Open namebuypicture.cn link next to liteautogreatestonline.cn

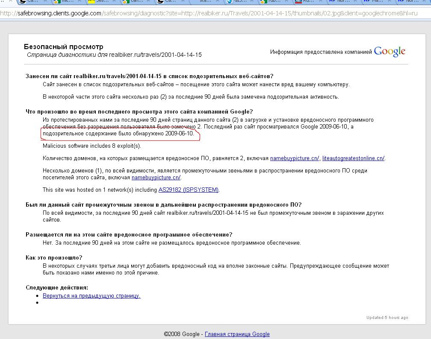294,158
